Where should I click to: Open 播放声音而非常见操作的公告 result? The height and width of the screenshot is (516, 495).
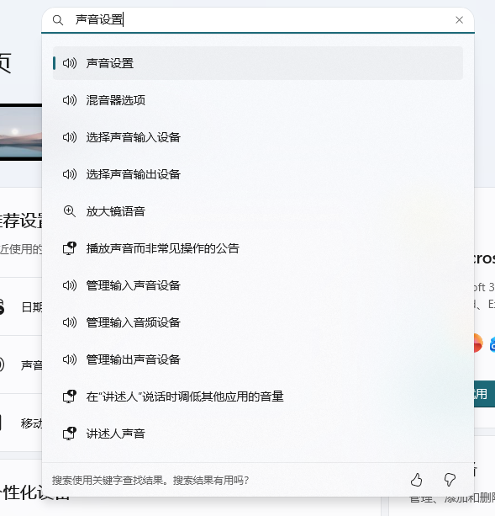(258, 248)
